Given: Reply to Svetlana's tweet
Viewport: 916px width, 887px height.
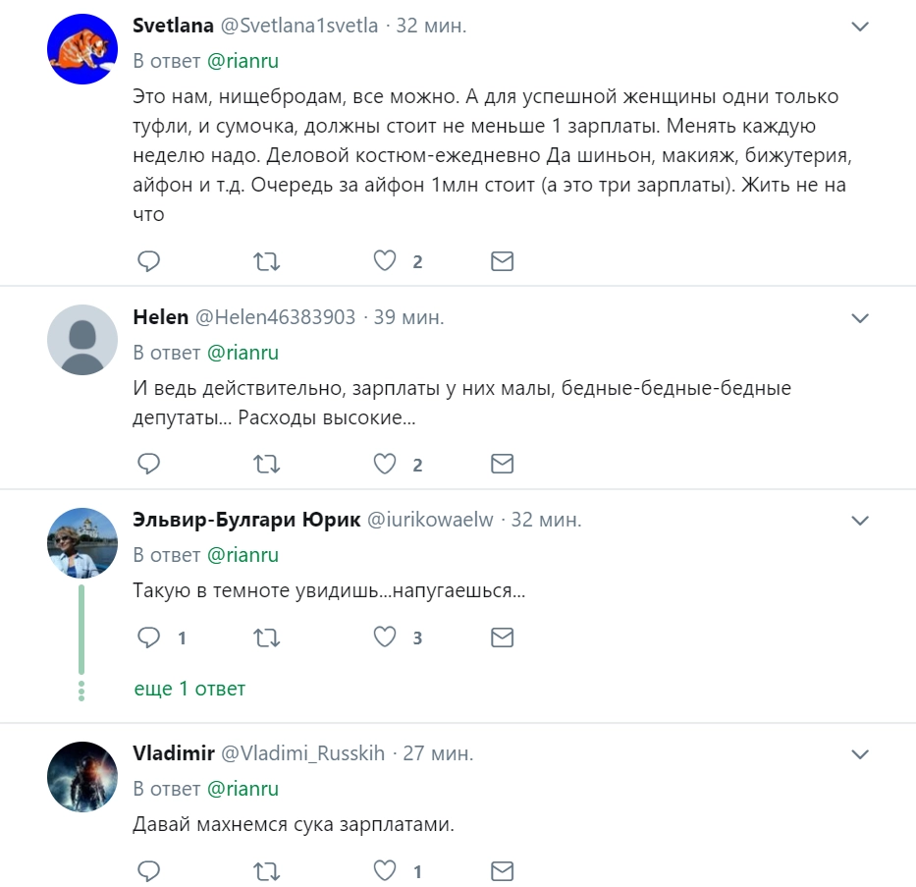Looking at the screenshot, I should (x=148, y=261).
